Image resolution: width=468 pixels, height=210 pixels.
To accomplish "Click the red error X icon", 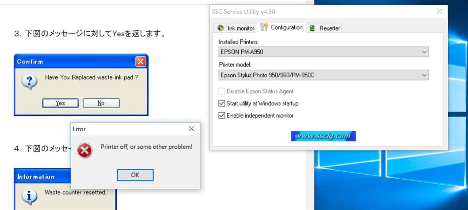I will (84, 150).
